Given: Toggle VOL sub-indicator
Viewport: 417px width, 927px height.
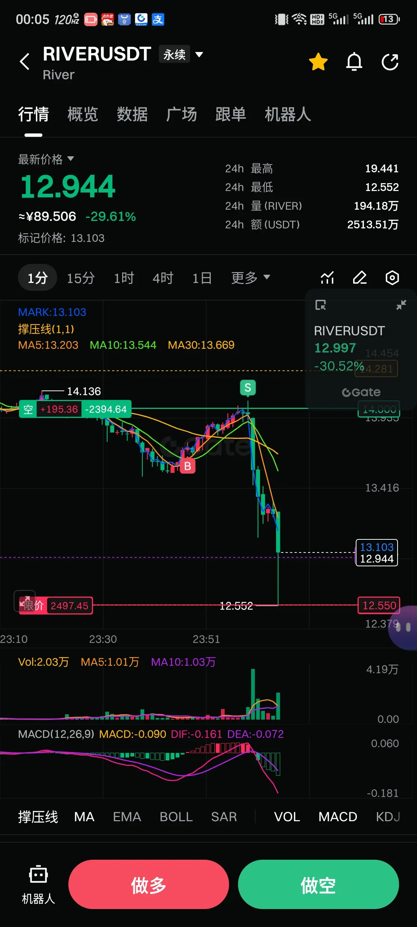Looking at the screenshot, I should click(x=287, y=817).
